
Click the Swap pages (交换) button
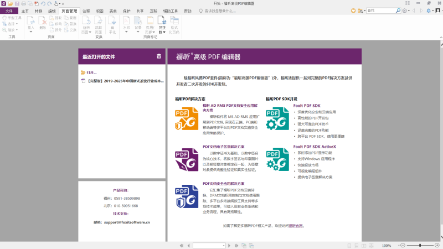tap(70, 30)
